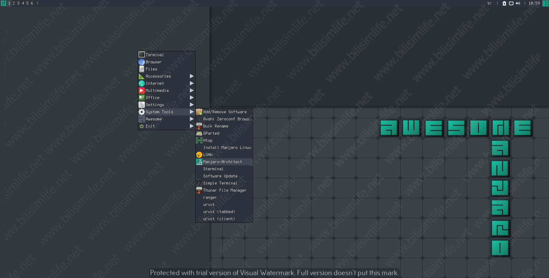Click the Files drawer icon
The image size is (549, 278).
click(142, 69)
